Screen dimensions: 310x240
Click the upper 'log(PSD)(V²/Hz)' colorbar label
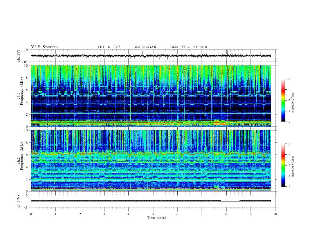click(x=293, y=102)
